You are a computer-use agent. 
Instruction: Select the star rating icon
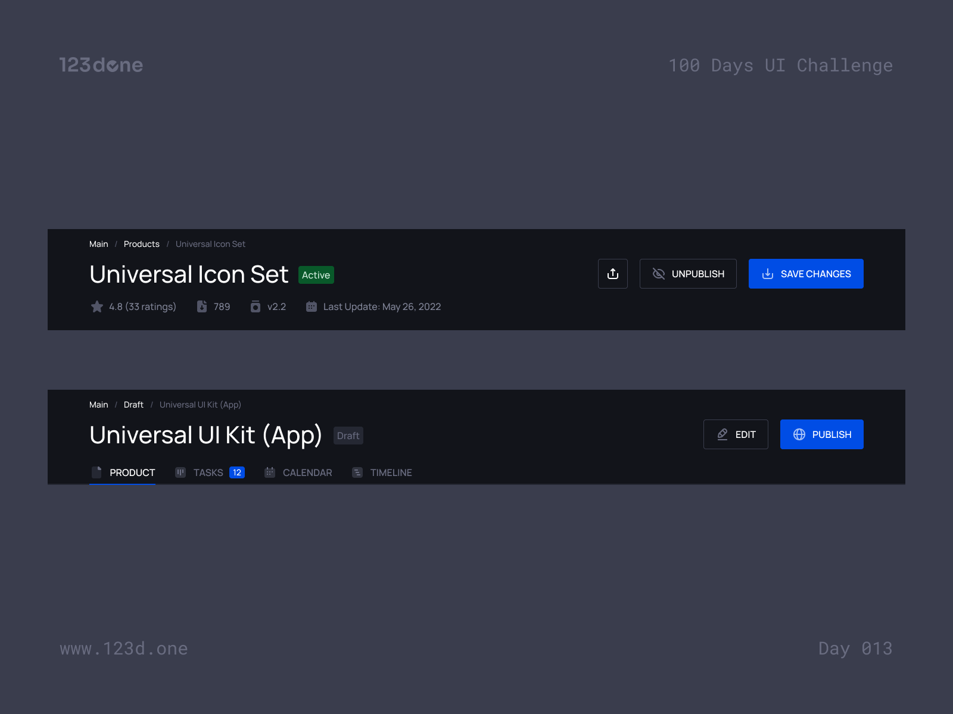(x=97, y=306)
